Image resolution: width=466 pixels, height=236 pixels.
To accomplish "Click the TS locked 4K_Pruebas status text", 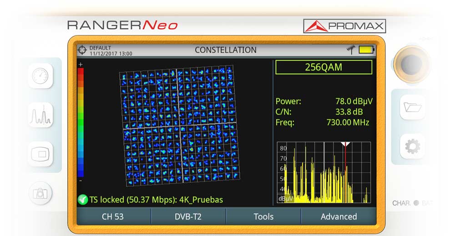I will pos(157,200).
